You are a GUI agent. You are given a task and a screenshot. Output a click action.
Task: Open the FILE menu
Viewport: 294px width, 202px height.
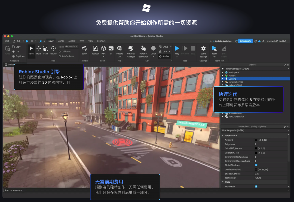(7, 41)
